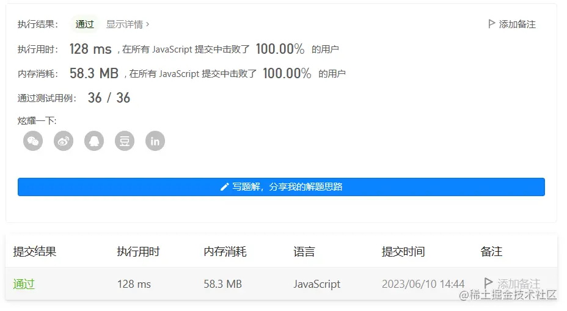The image size is (567, 311).
Task: Select 语言 column header
Action: [x=304, y=251]
